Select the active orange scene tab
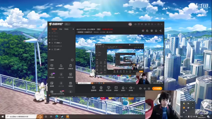 pos(54,29)
